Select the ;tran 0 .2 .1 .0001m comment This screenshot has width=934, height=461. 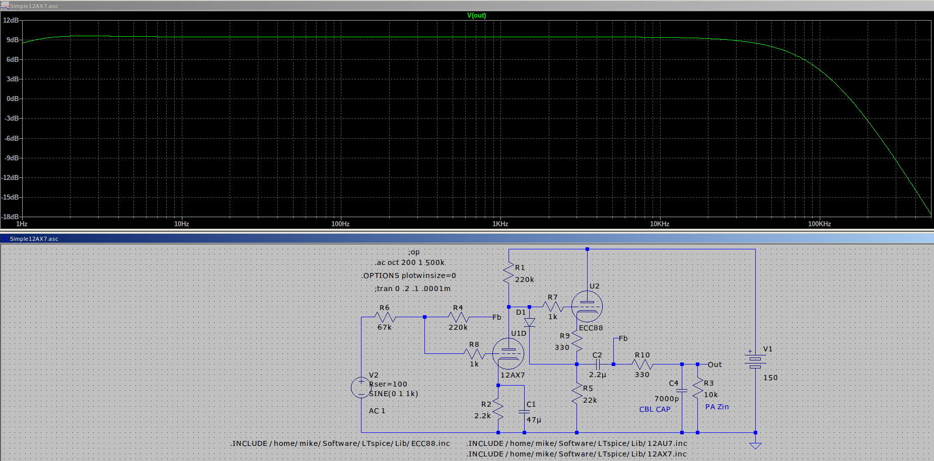click(413, 289)
